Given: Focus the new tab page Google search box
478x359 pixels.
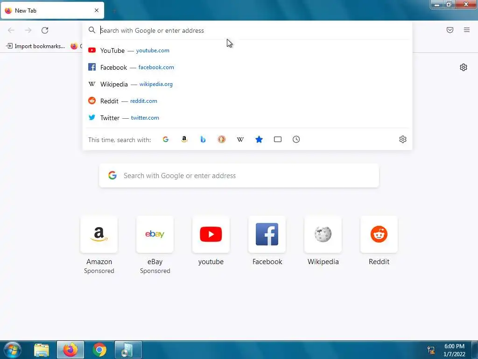Looking at the screenshot, I should tap(239, 176).
